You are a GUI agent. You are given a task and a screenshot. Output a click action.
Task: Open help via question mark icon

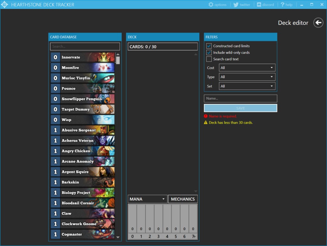pyautogui.click(x=282, y=4)
